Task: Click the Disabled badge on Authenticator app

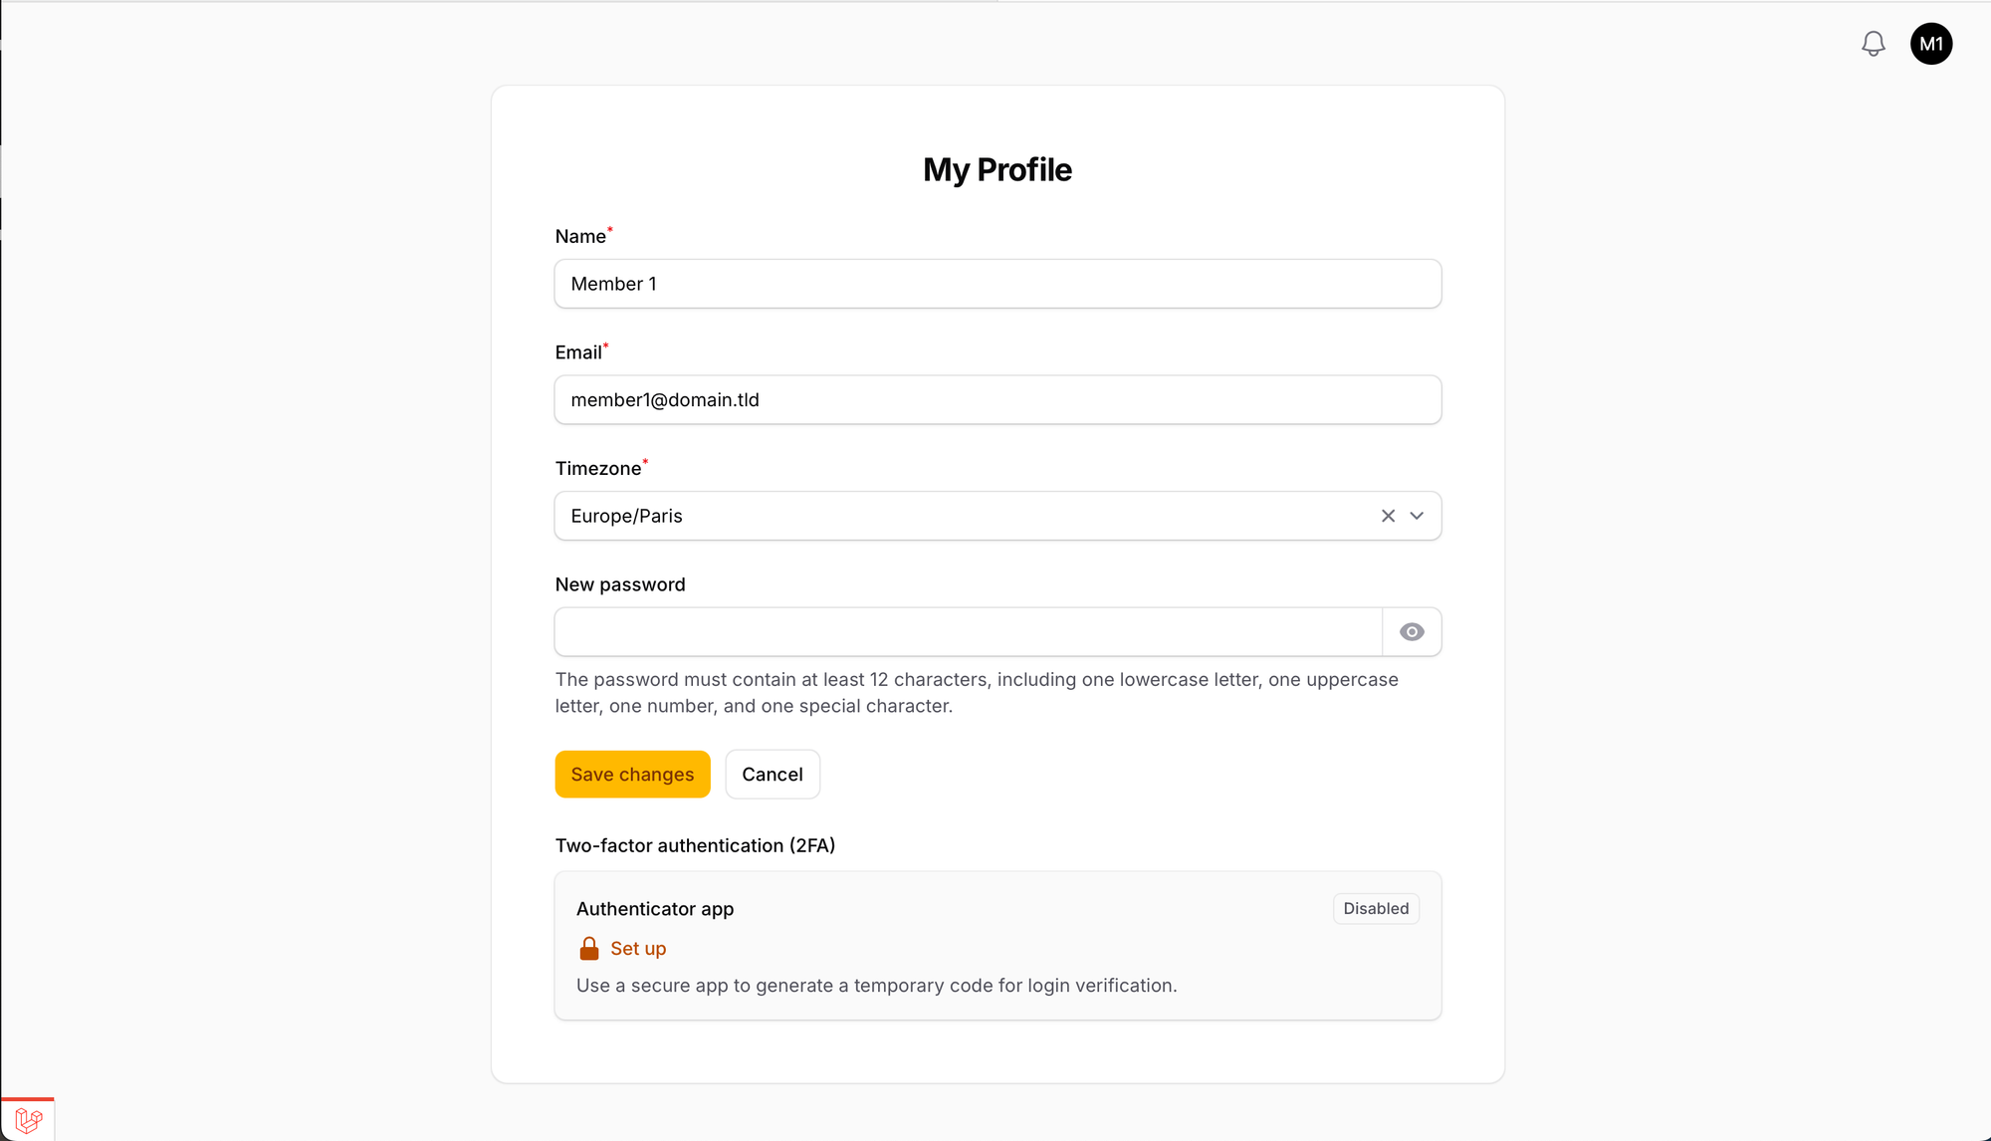Action: pos(1376,908)
